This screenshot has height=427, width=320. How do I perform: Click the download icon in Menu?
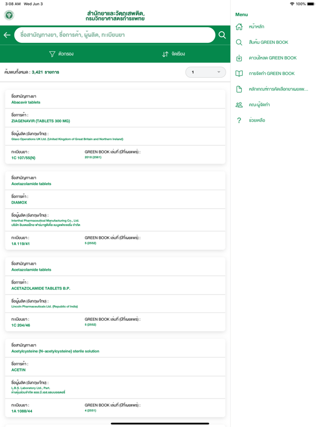239,58
